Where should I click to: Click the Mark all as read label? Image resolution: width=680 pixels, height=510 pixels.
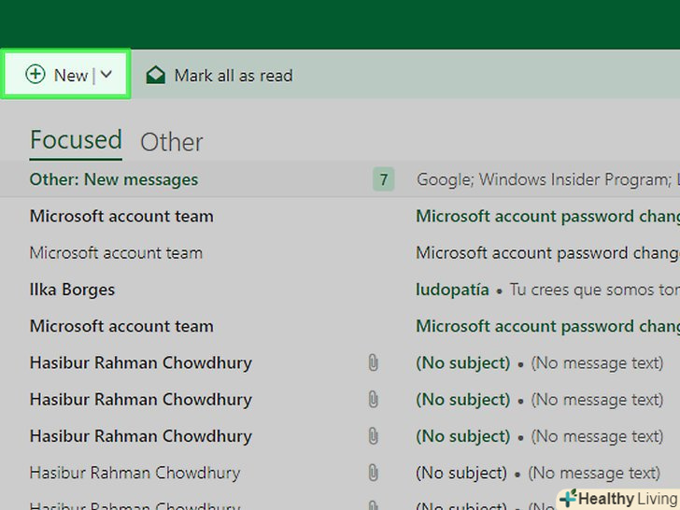click(x=233, y=76)
